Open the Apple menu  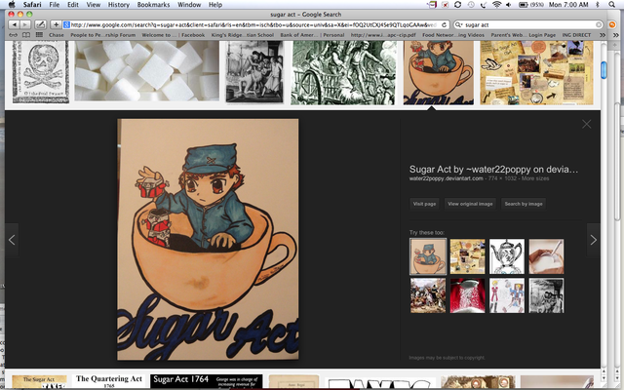pos(12,4)
